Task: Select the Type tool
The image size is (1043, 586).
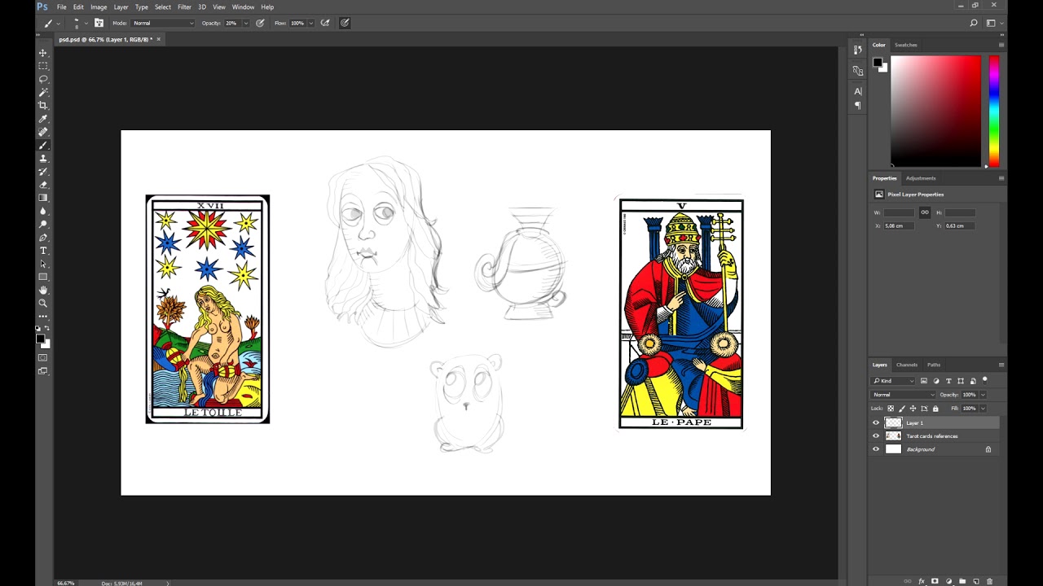Action: [x=43, y=252]
